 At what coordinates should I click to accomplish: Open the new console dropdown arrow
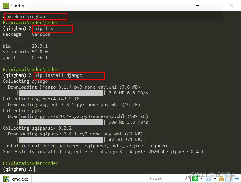tap(202, 179)
